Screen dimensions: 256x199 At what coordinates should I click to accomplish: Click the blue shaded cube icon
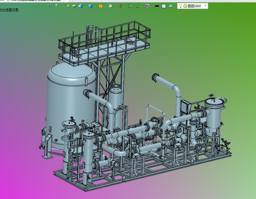pos(81,6)
